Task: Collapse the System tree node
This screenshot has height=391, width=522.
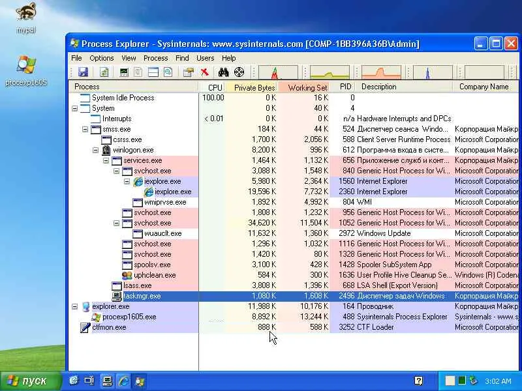Action: point(75,108)
